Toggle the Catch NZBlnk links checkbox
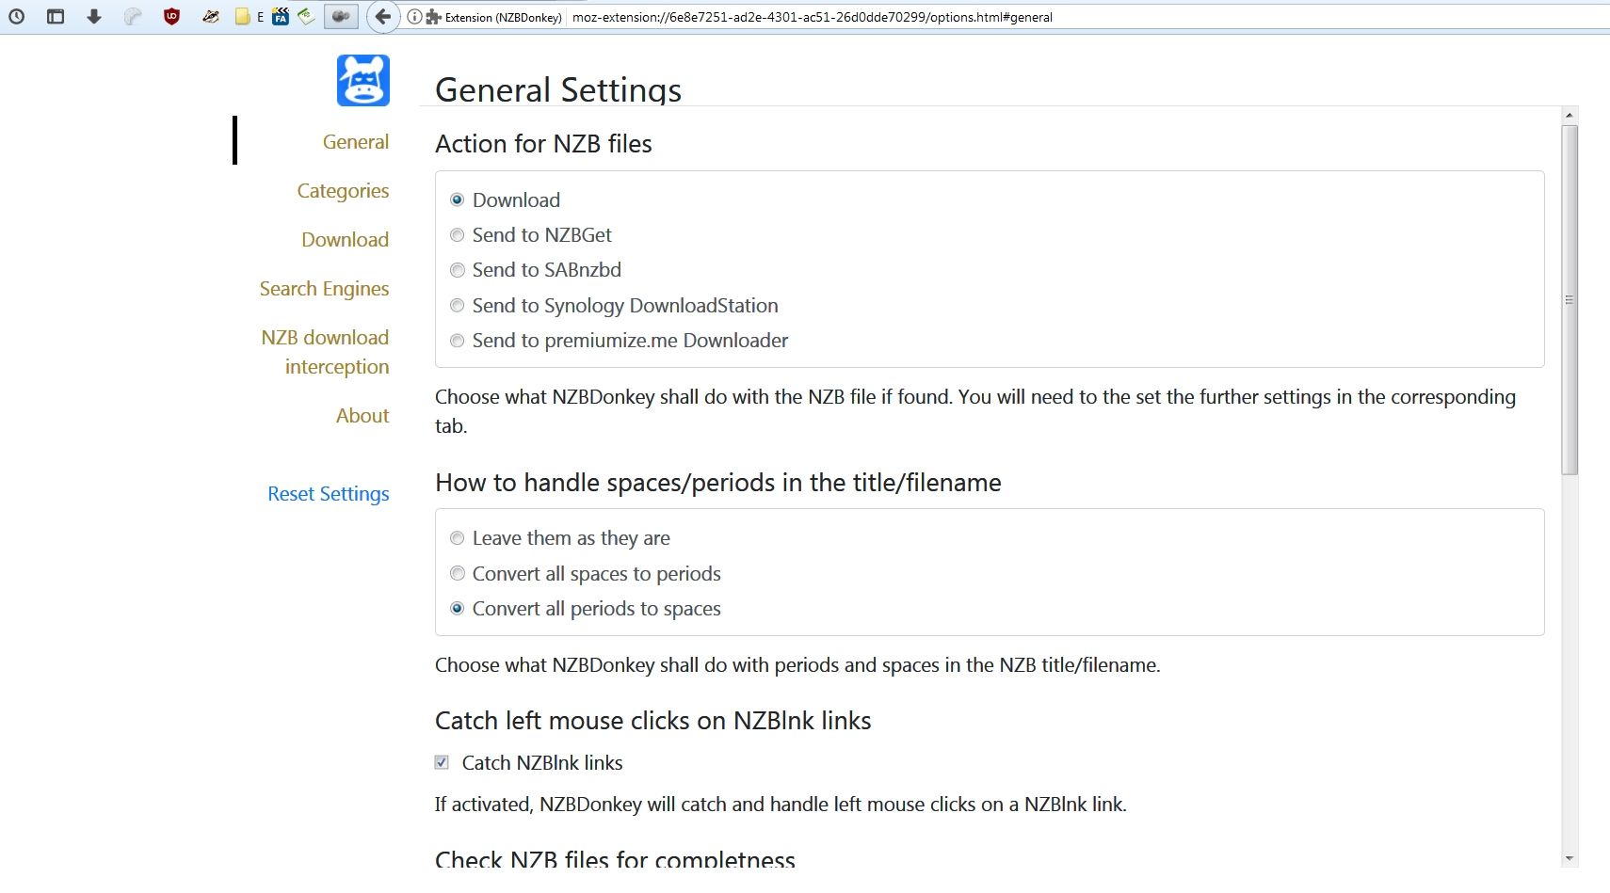This screenshot has width=1610, height=893. pyautogui.click(x=442, y=762)
